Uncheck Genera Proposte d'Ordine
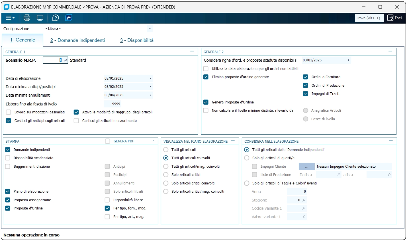 pyautogui.click(x=206, y=102)
